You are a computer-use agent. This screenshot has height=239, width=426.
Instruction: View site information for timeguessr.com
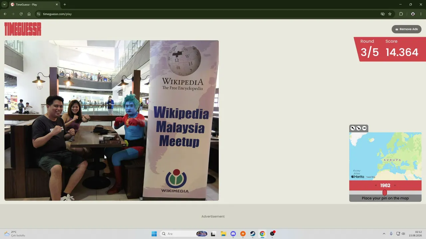[39, 14]
